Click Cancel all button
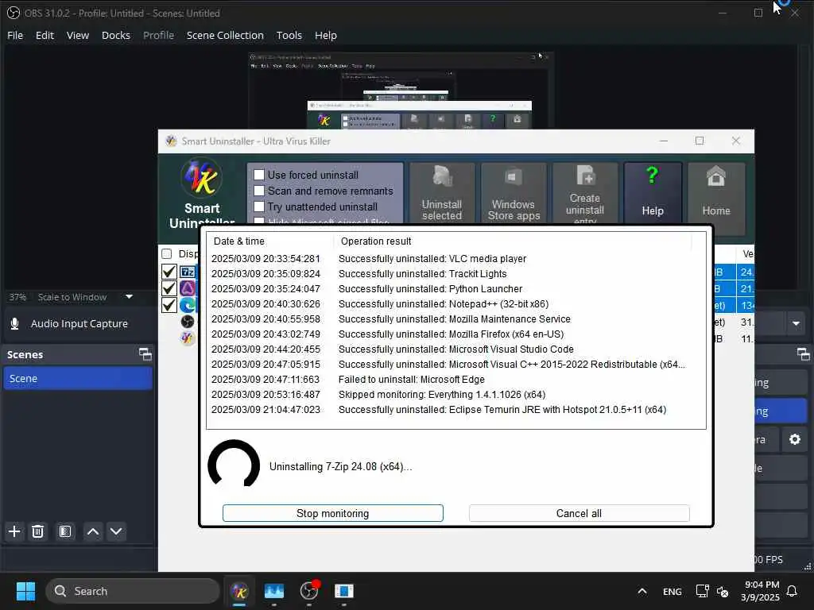 (x=579, y=513)
